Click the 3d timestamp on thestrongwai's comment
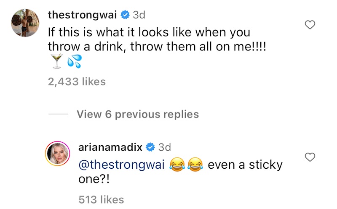337x209 pixels. 139,15
